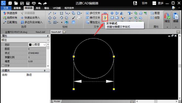Click the diagonal pen line tool icon
The width and height of the screenshot is (182, 103).
[x=73, y=18]
